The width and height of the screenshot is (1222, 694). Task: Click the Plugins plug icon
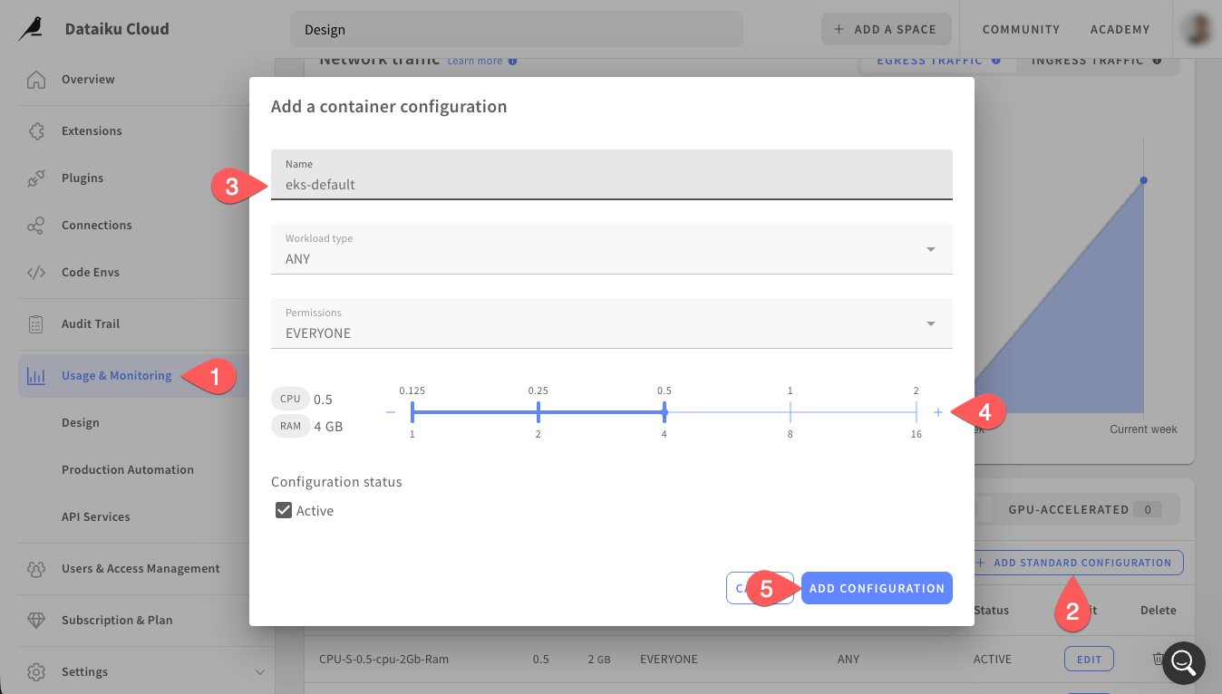[36, 178]
